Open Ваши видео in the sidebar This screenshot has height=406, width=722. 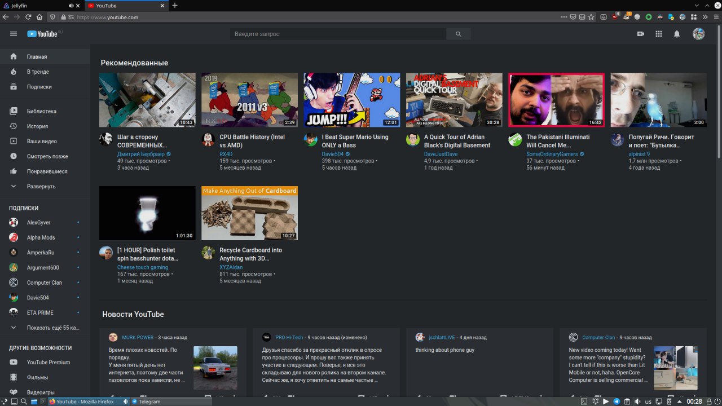point(45,142)
